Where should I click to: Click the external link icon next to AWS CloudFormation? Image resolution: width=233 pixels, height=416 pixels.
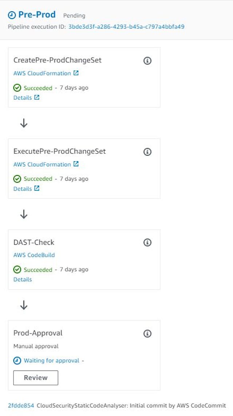coord(75,72)
